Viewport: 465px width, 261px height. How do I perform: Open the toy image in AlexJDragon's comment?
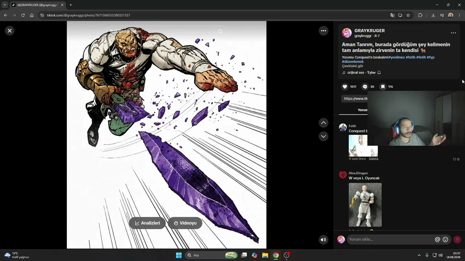[365, 205]
